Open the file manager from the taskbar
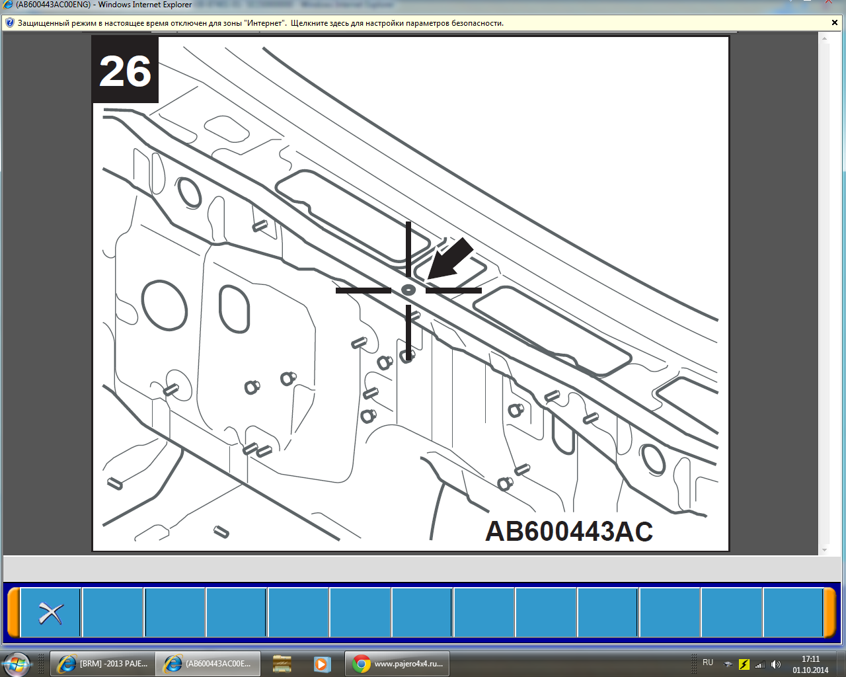846x677 pixels. pyautogui.click(x=282, y=664)
